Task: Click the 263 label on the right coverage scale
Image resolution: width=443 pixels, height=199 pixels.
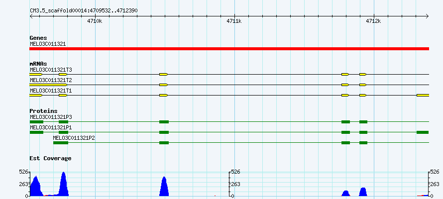Action: tap(435, 184)
